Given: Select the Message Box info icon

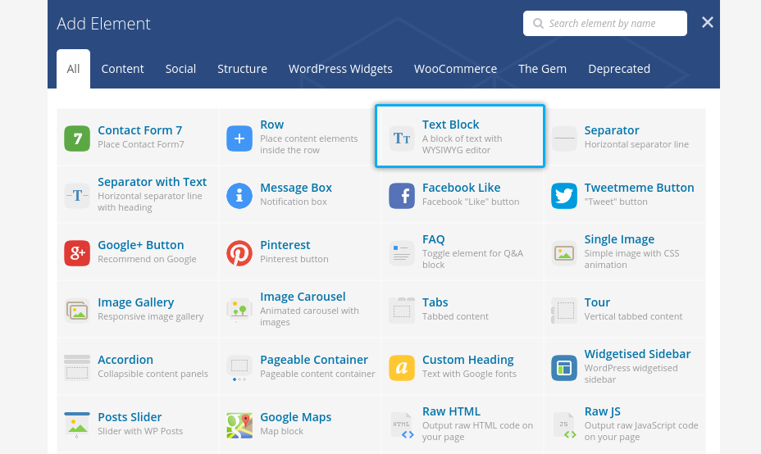Looking at the screenshot, I should coord(239,196).
